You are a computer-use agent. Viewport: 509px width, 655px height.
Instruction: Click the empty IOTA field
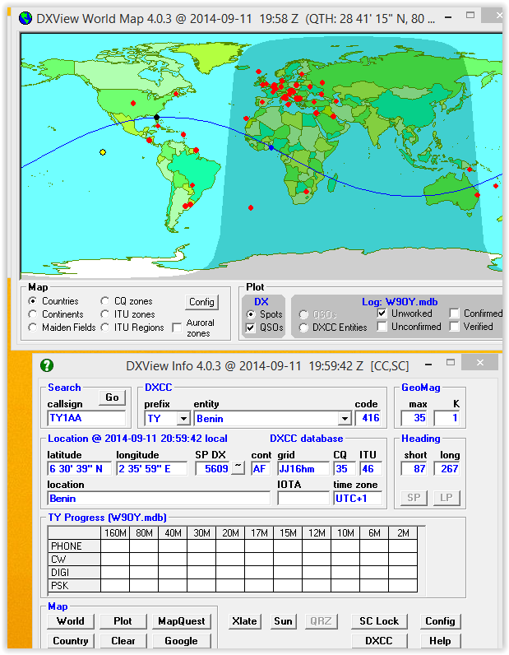(303, 499)
